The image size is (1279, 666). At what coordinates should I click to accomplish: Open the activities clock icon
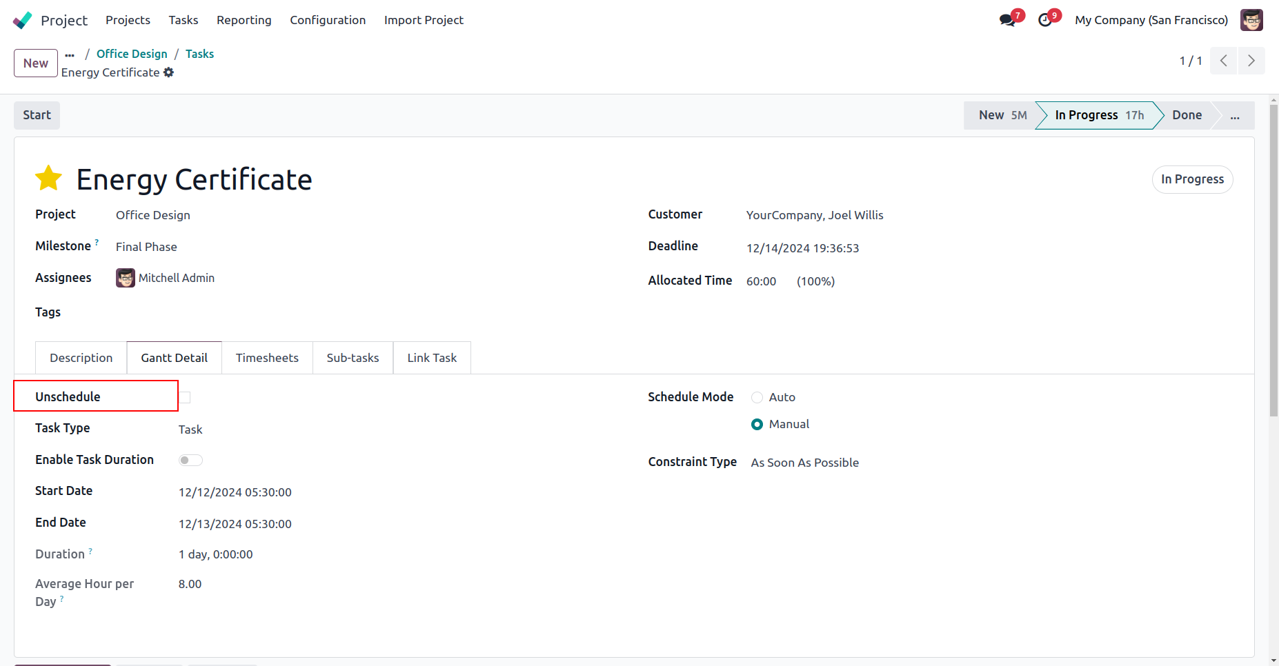[1045, 20]
